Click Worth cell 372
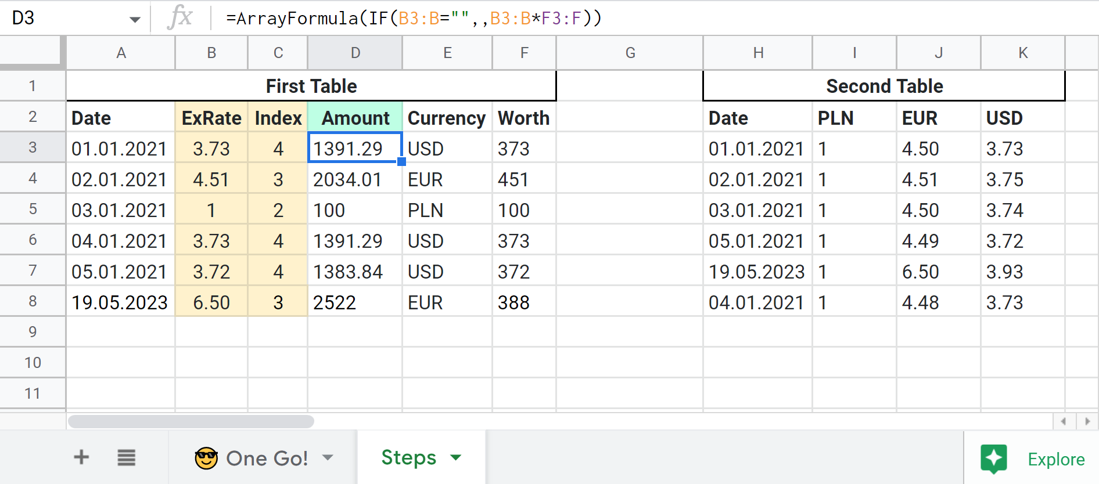 525,272
